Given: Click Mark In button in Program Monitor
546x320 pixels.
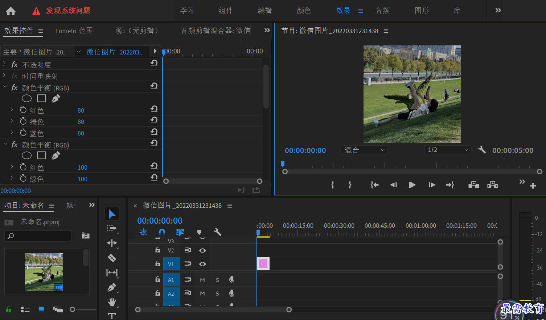Looking at the screenshot, I should [333, 185].
